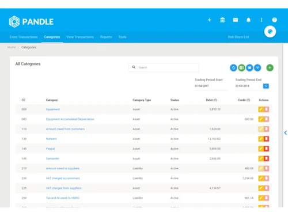This screenshot has width=288, height=216.
Task: Go to Home breadcrumb
Action: click(x=12, y=47)
